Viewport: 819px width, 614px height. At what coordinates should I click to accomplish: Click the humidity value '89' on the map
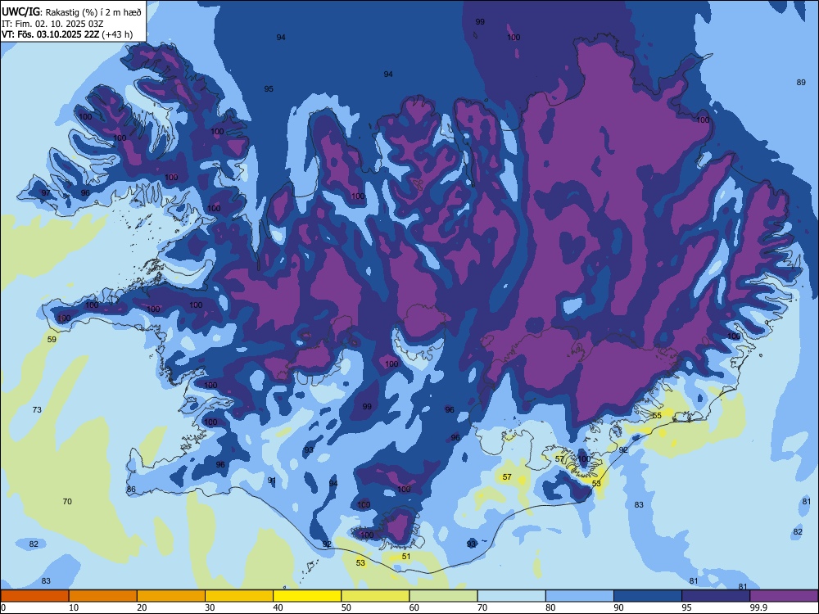801,83
